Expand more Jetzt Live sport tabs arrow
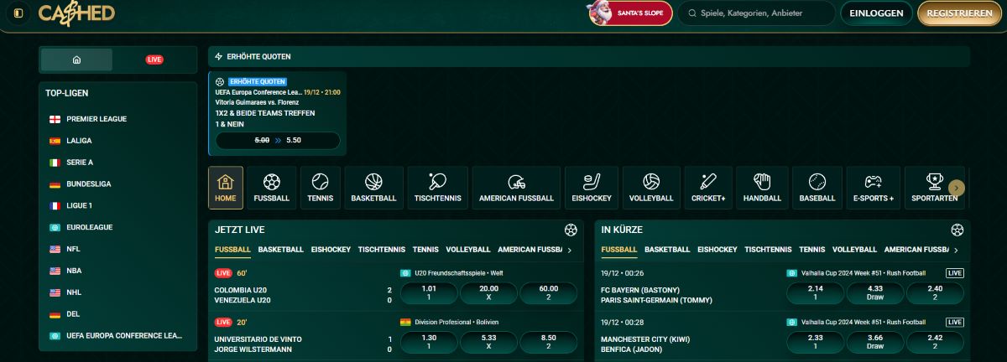 coord(570,250)
